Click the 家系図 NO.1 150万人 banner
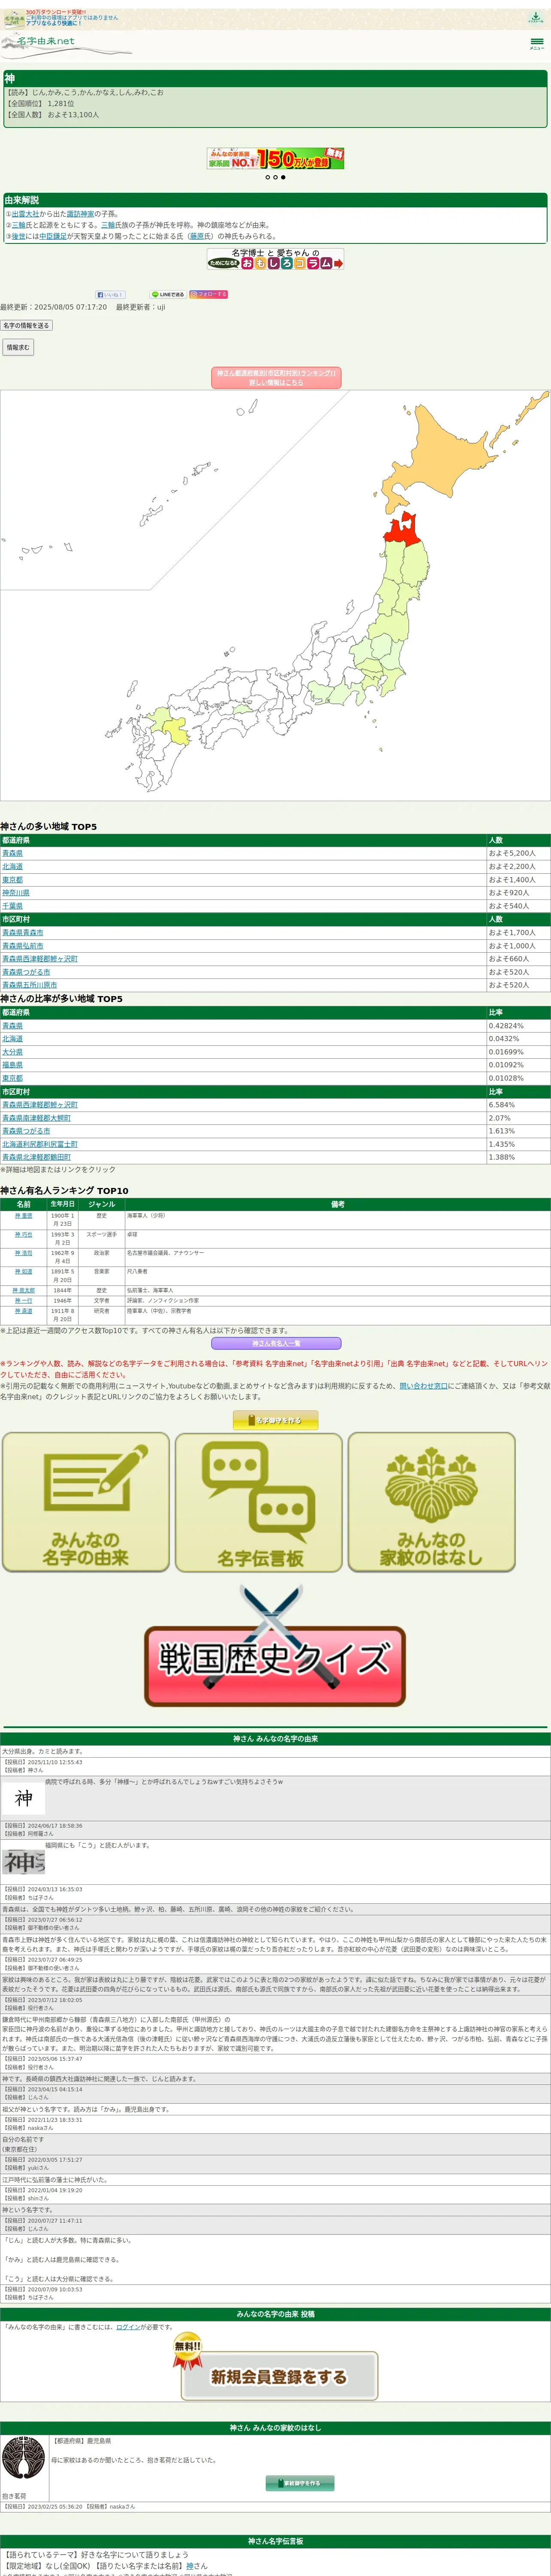Viewport: 551px width, 2576px height. pos(275,158)
